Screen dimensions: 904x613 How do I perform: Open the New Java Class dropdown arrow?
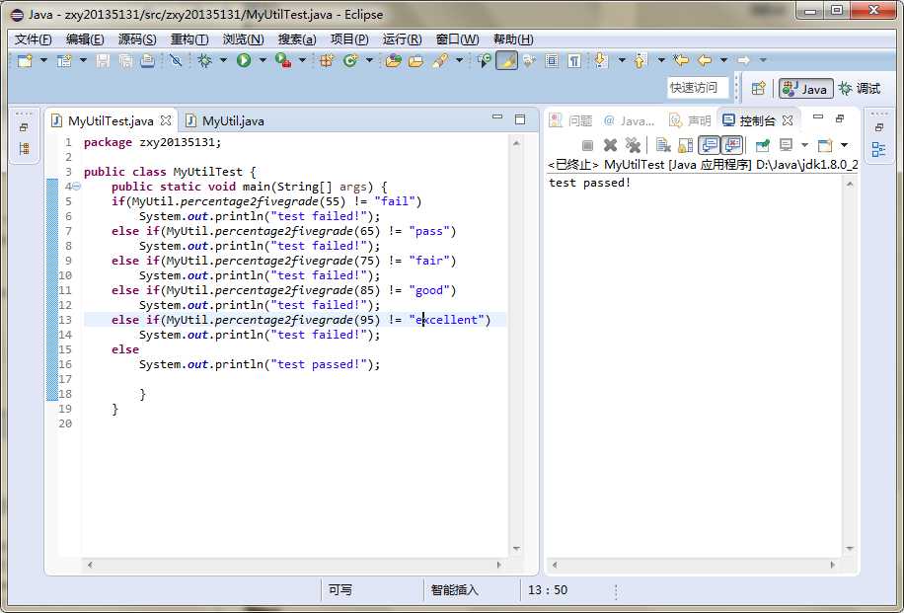369,60
